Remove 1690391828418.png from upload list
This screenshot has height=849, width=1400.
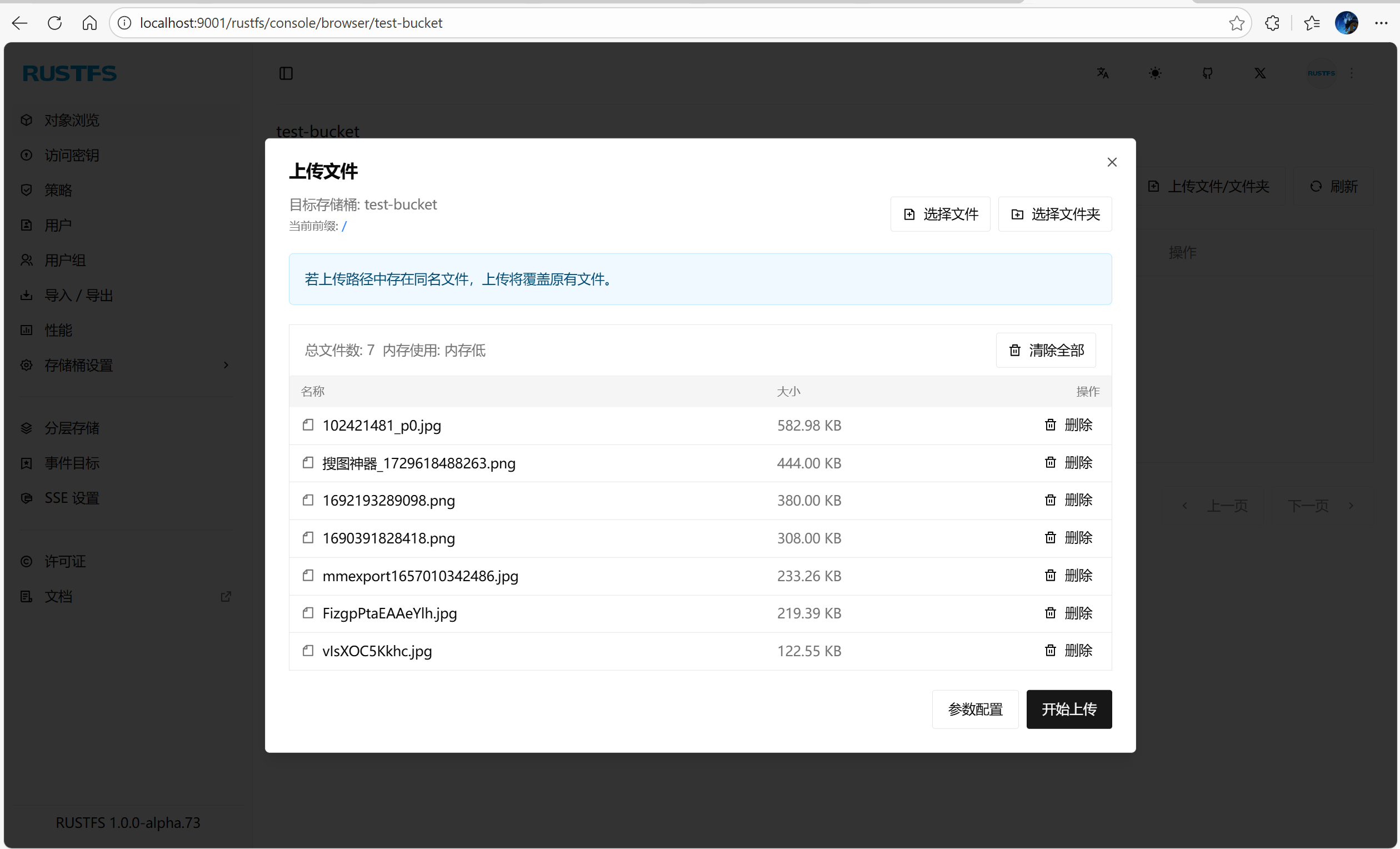pos(1068,538)
